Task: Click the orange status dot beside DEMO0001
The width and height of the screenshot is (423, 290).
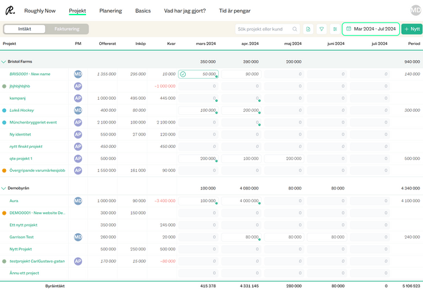Action: pos(4,213)
